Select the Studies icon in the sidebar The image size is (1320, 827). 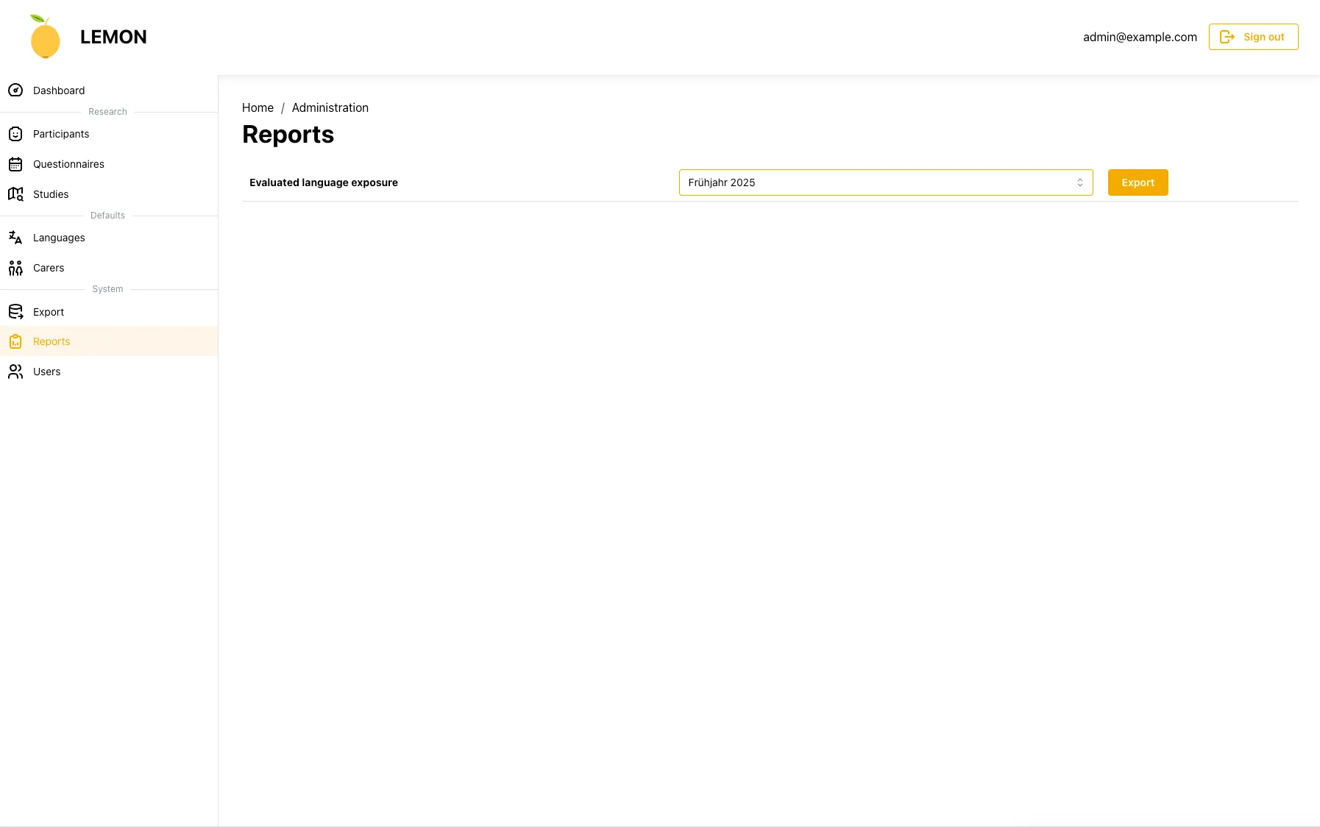[15, 194]
